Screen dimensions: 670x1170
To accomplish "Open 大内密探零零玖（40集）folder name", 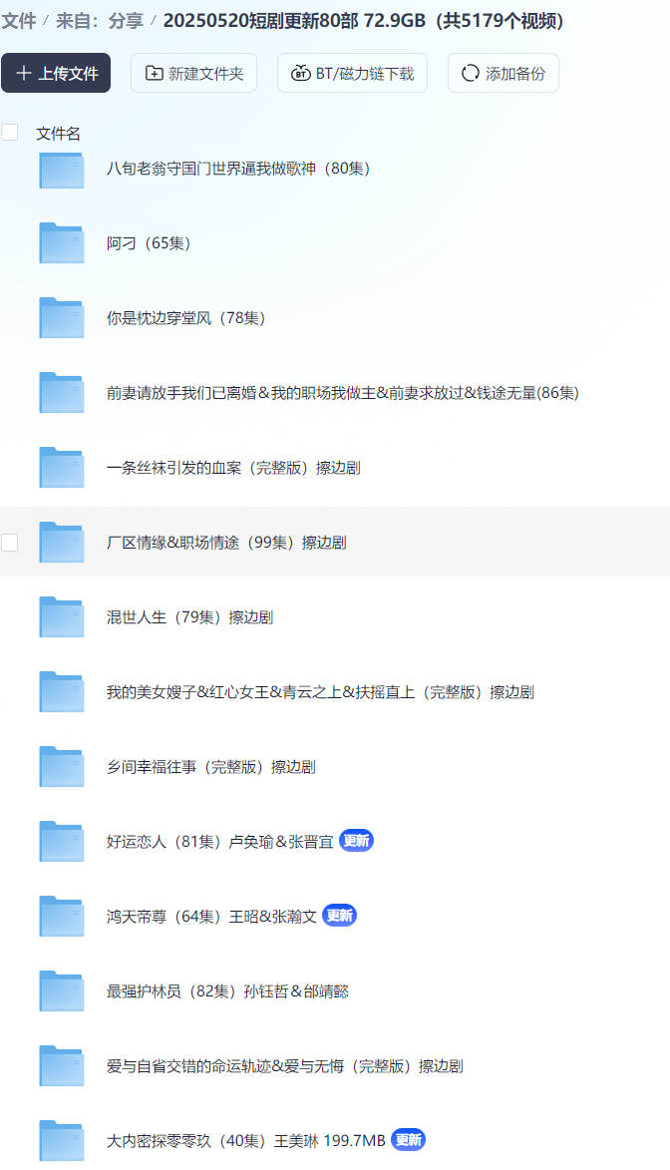I will click(x=245, y=1141).
